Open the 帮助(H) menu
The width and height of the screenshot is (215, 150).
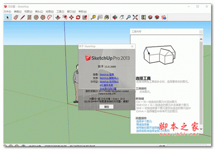pyautogui.click(x=82, y=11)
